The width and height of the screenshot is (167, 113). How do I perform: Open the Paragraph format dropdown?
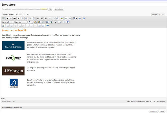click(x=8, y=22)
